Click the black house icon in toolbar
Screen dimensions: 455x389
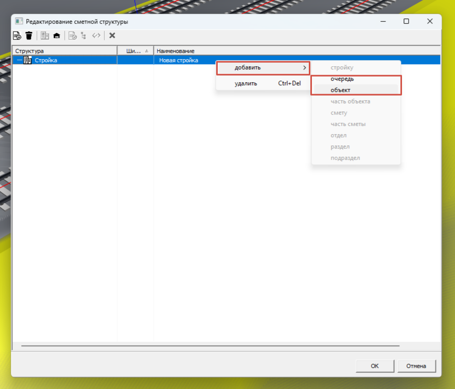click(x=57, y=35)
